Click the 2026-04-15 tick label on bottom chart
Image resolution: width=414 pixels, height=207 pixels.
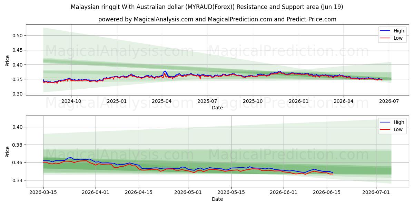point(139,193)
